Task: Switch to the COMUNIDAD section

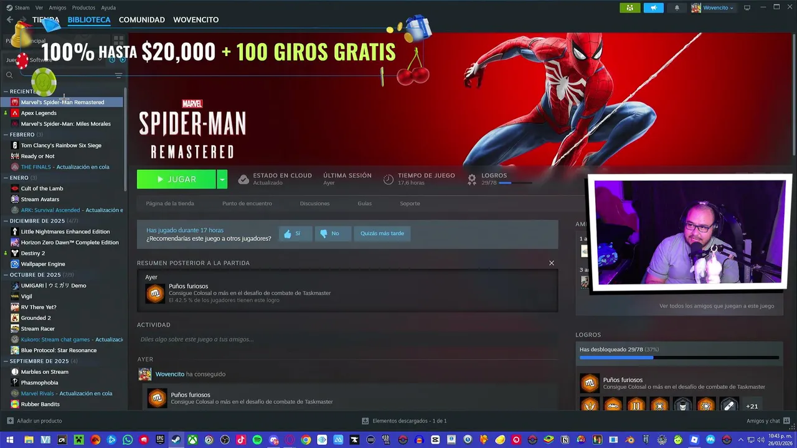Action: pos(142,20)
